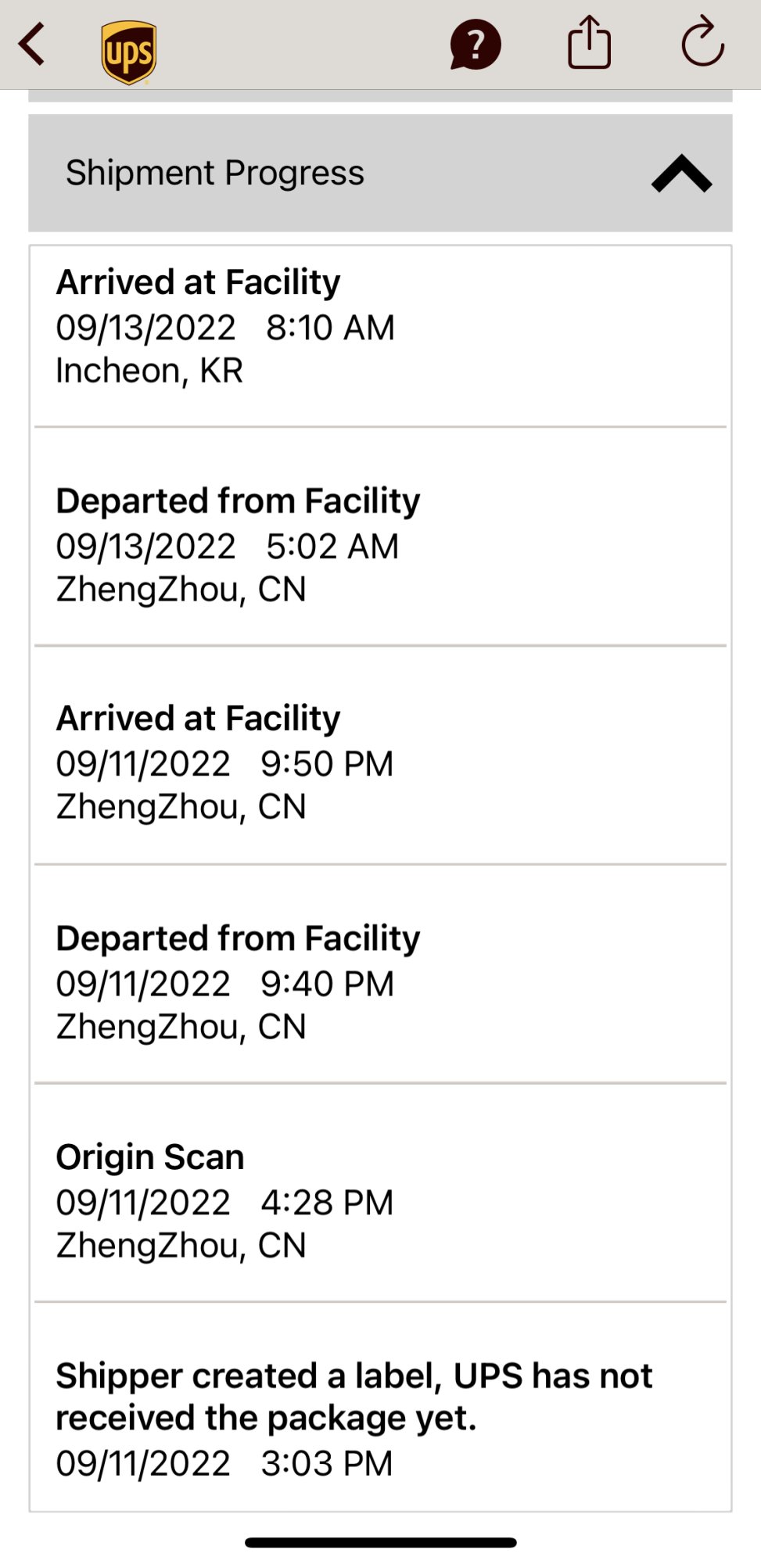Image resolution: width=761 pixels, height=1564 pixels.
Task: Refresh tracking with the reload icon
Action: (x=702, y=41)
